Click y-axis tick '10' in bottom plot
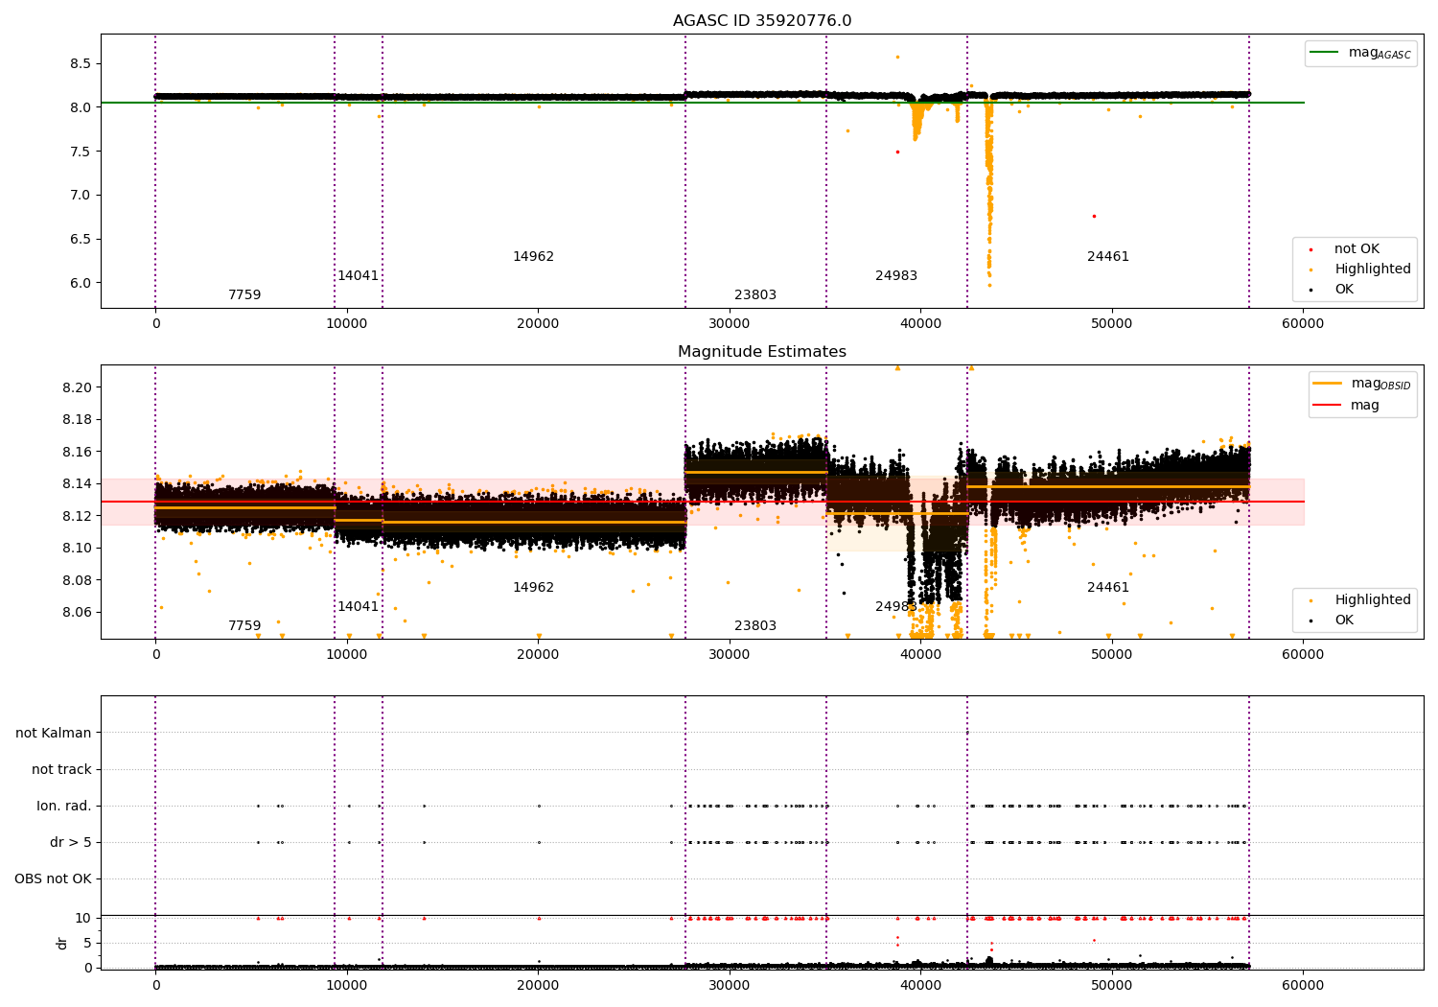The height and width of the screenshot is (1007, 1438). click(x=83, y=919)
